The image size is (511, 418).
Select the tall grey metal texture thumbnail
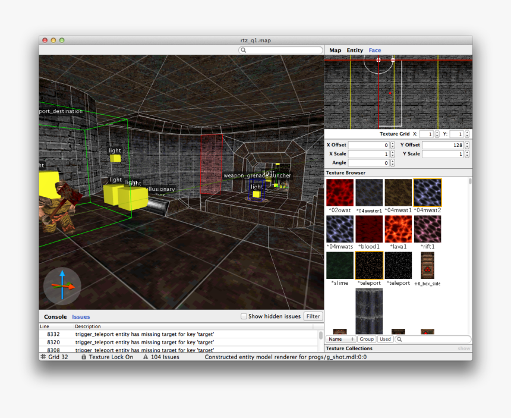click(x=369, y=311)
